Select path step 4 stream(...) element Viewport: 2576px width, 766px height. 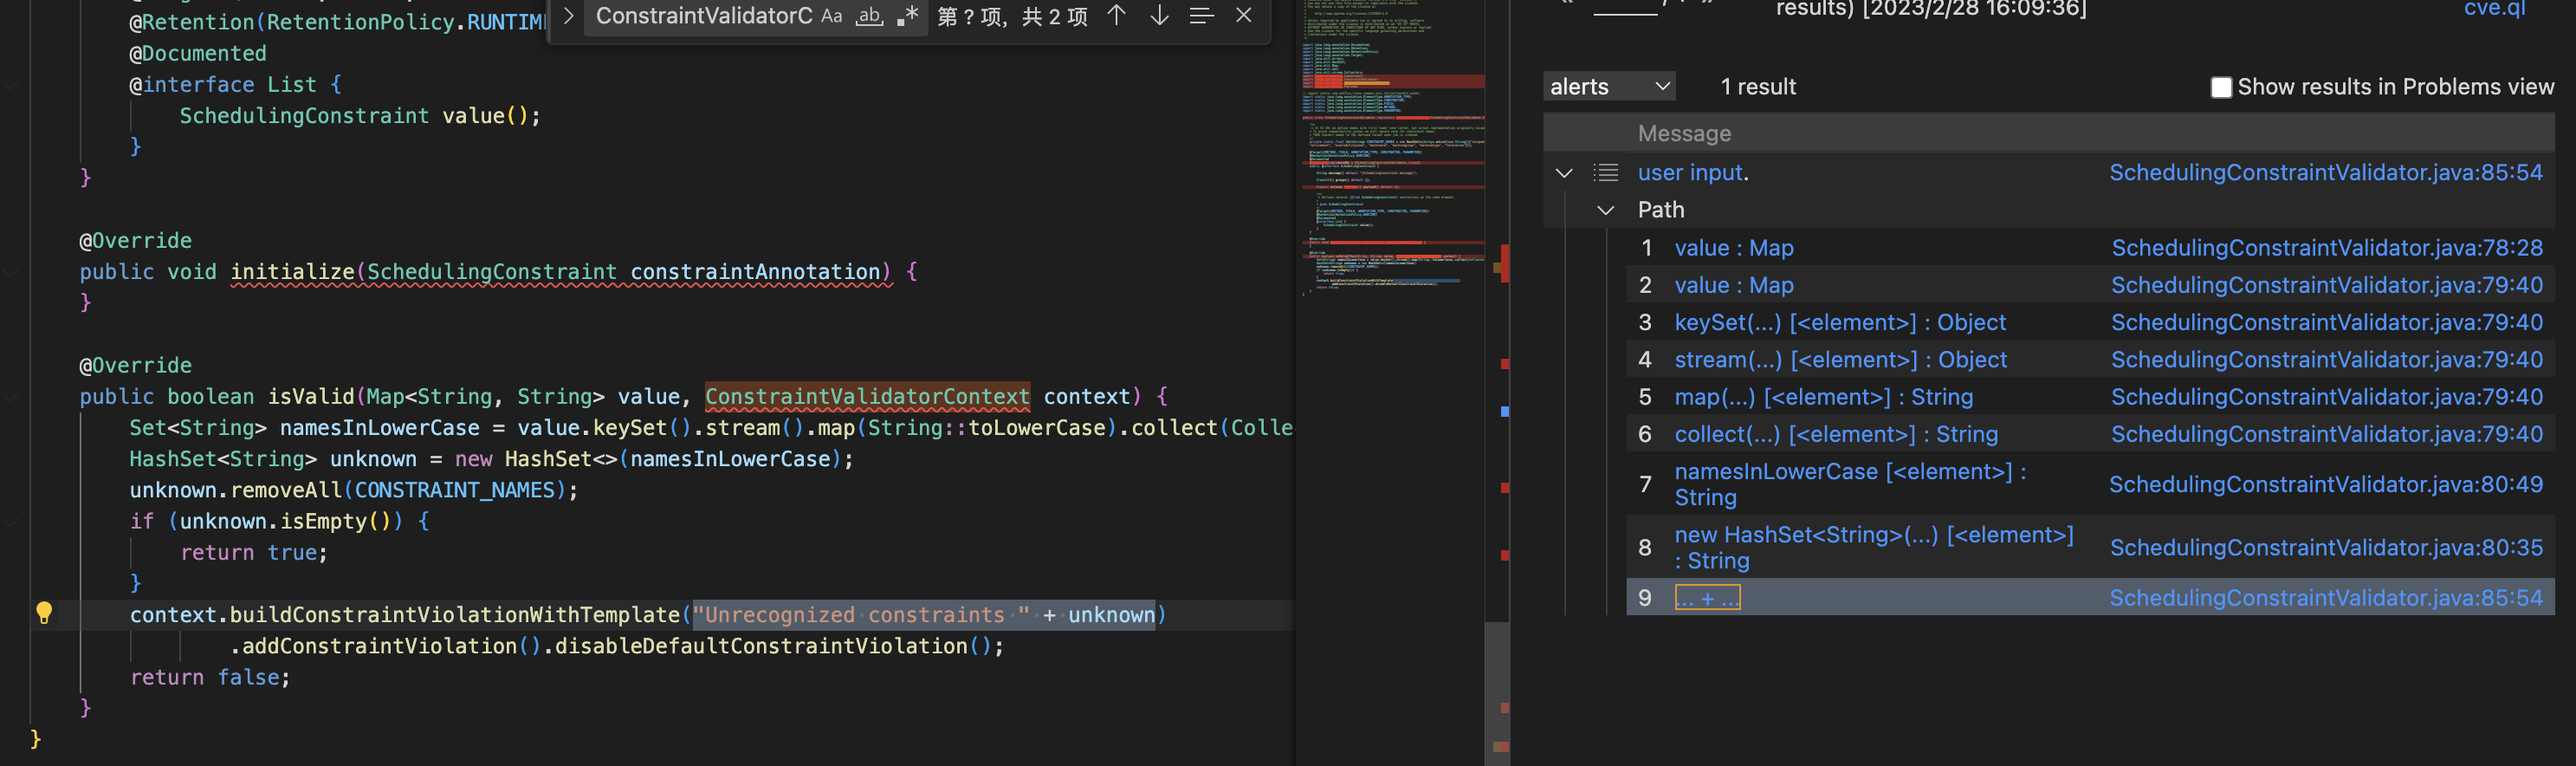click(x=1841, y=360)
